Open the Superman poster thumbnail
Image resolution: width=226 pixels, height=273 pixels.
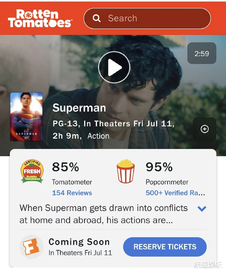tap(27, 116)
